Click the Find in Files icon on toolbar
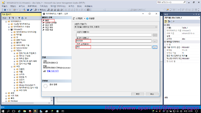Screen dimensions: 201x113 click(x=167, y=10)
